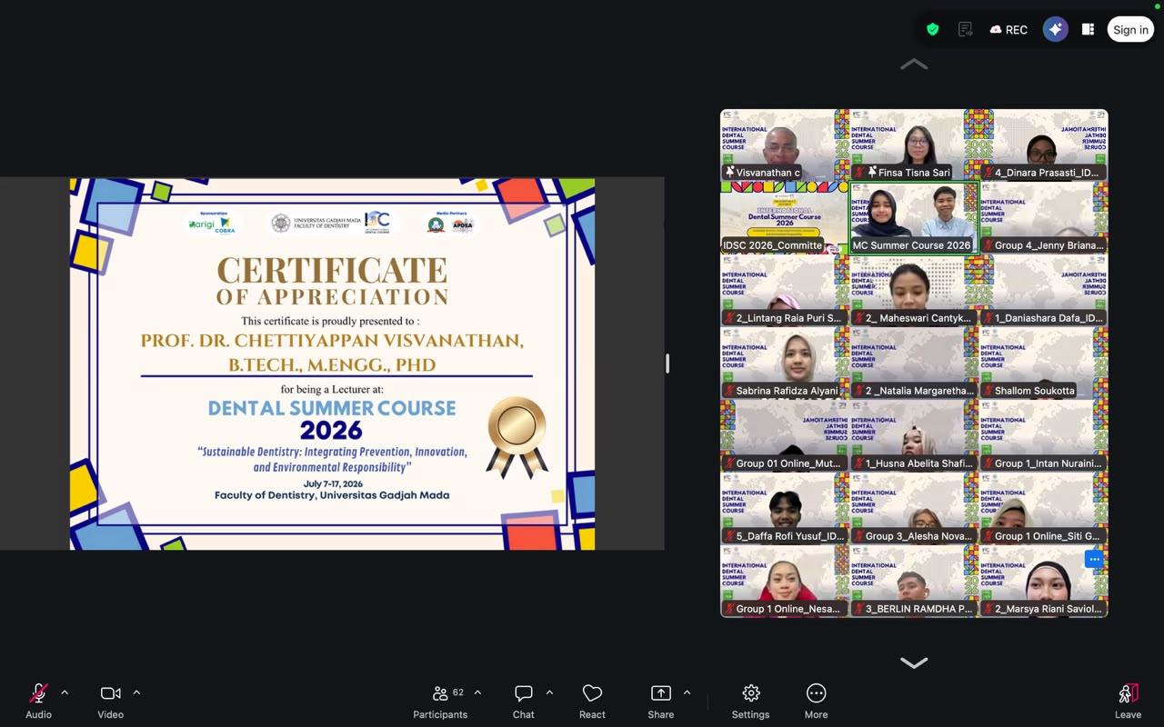Select the 4_Dinara Prasasti video tile
The image size is (1164, 727).
[x=1044, y=145]
